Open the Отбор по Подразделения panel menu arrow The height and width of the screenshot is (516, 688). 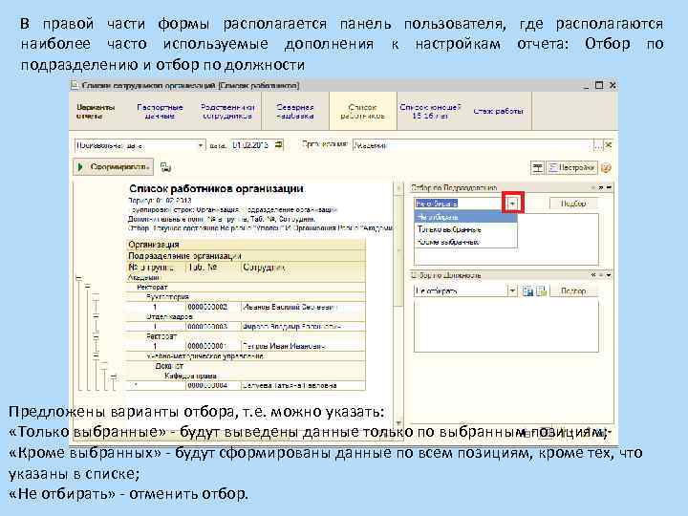pos(610,188)
